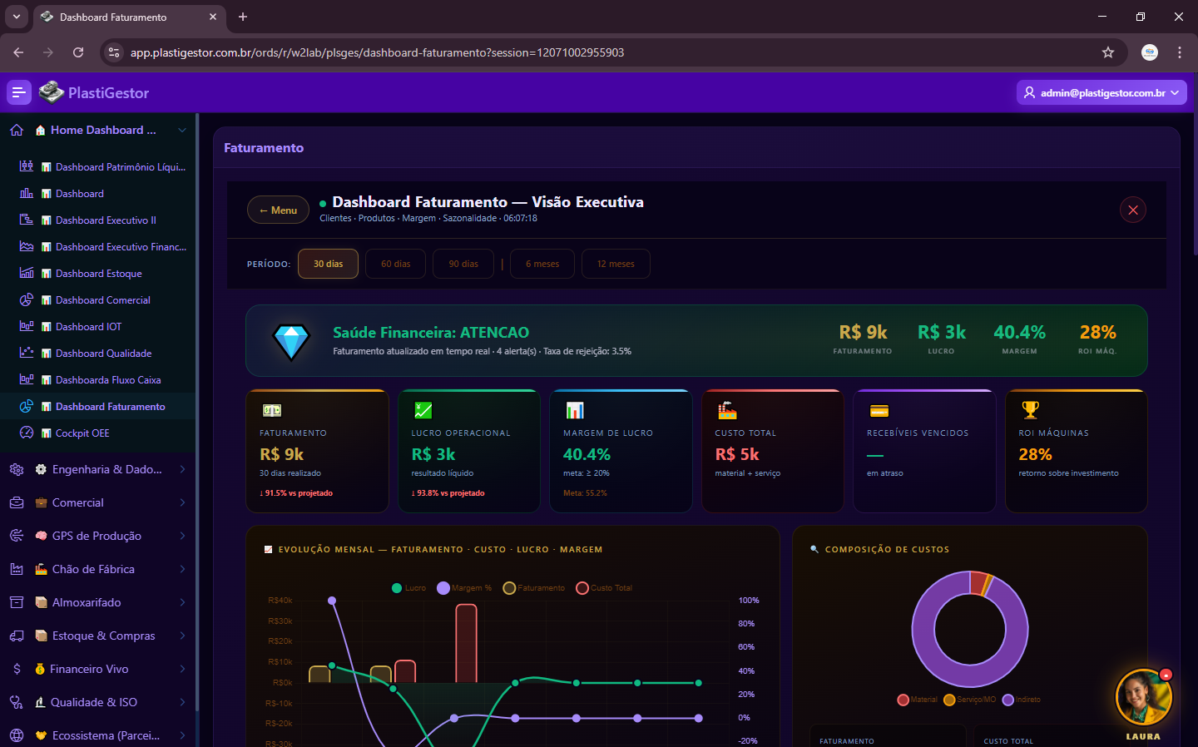The width and height of the screenshot is (1198, 747).
Task: Open a new browser tab
Action: coord(243,17)
